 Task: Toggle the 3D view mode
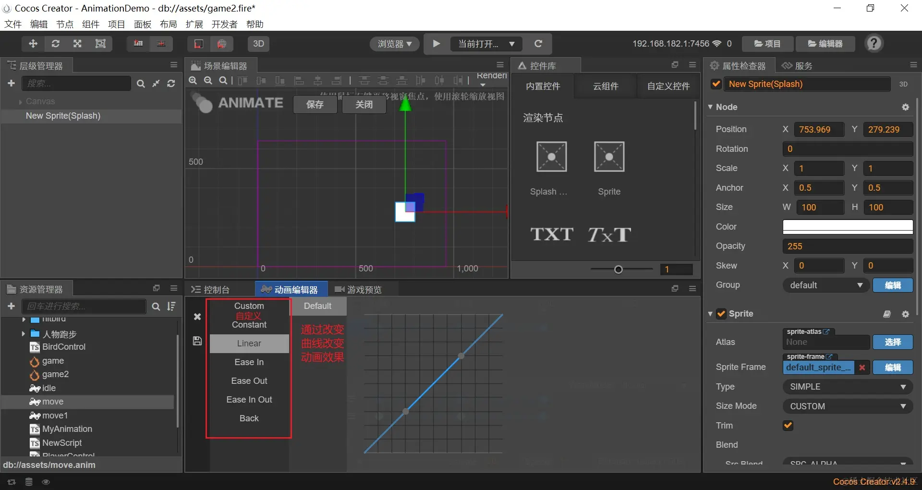[x=258, y=44]
